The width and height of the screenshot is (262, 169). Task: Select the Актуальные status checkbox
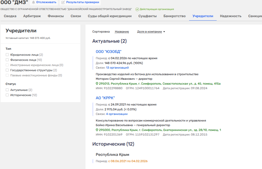(x=7, y=90)
